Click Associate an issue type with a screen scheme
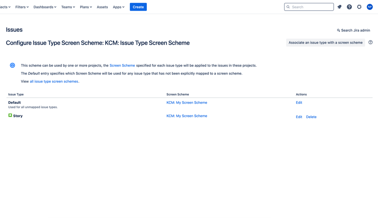Viewport: 378px width, 218px height. [325, 42]
